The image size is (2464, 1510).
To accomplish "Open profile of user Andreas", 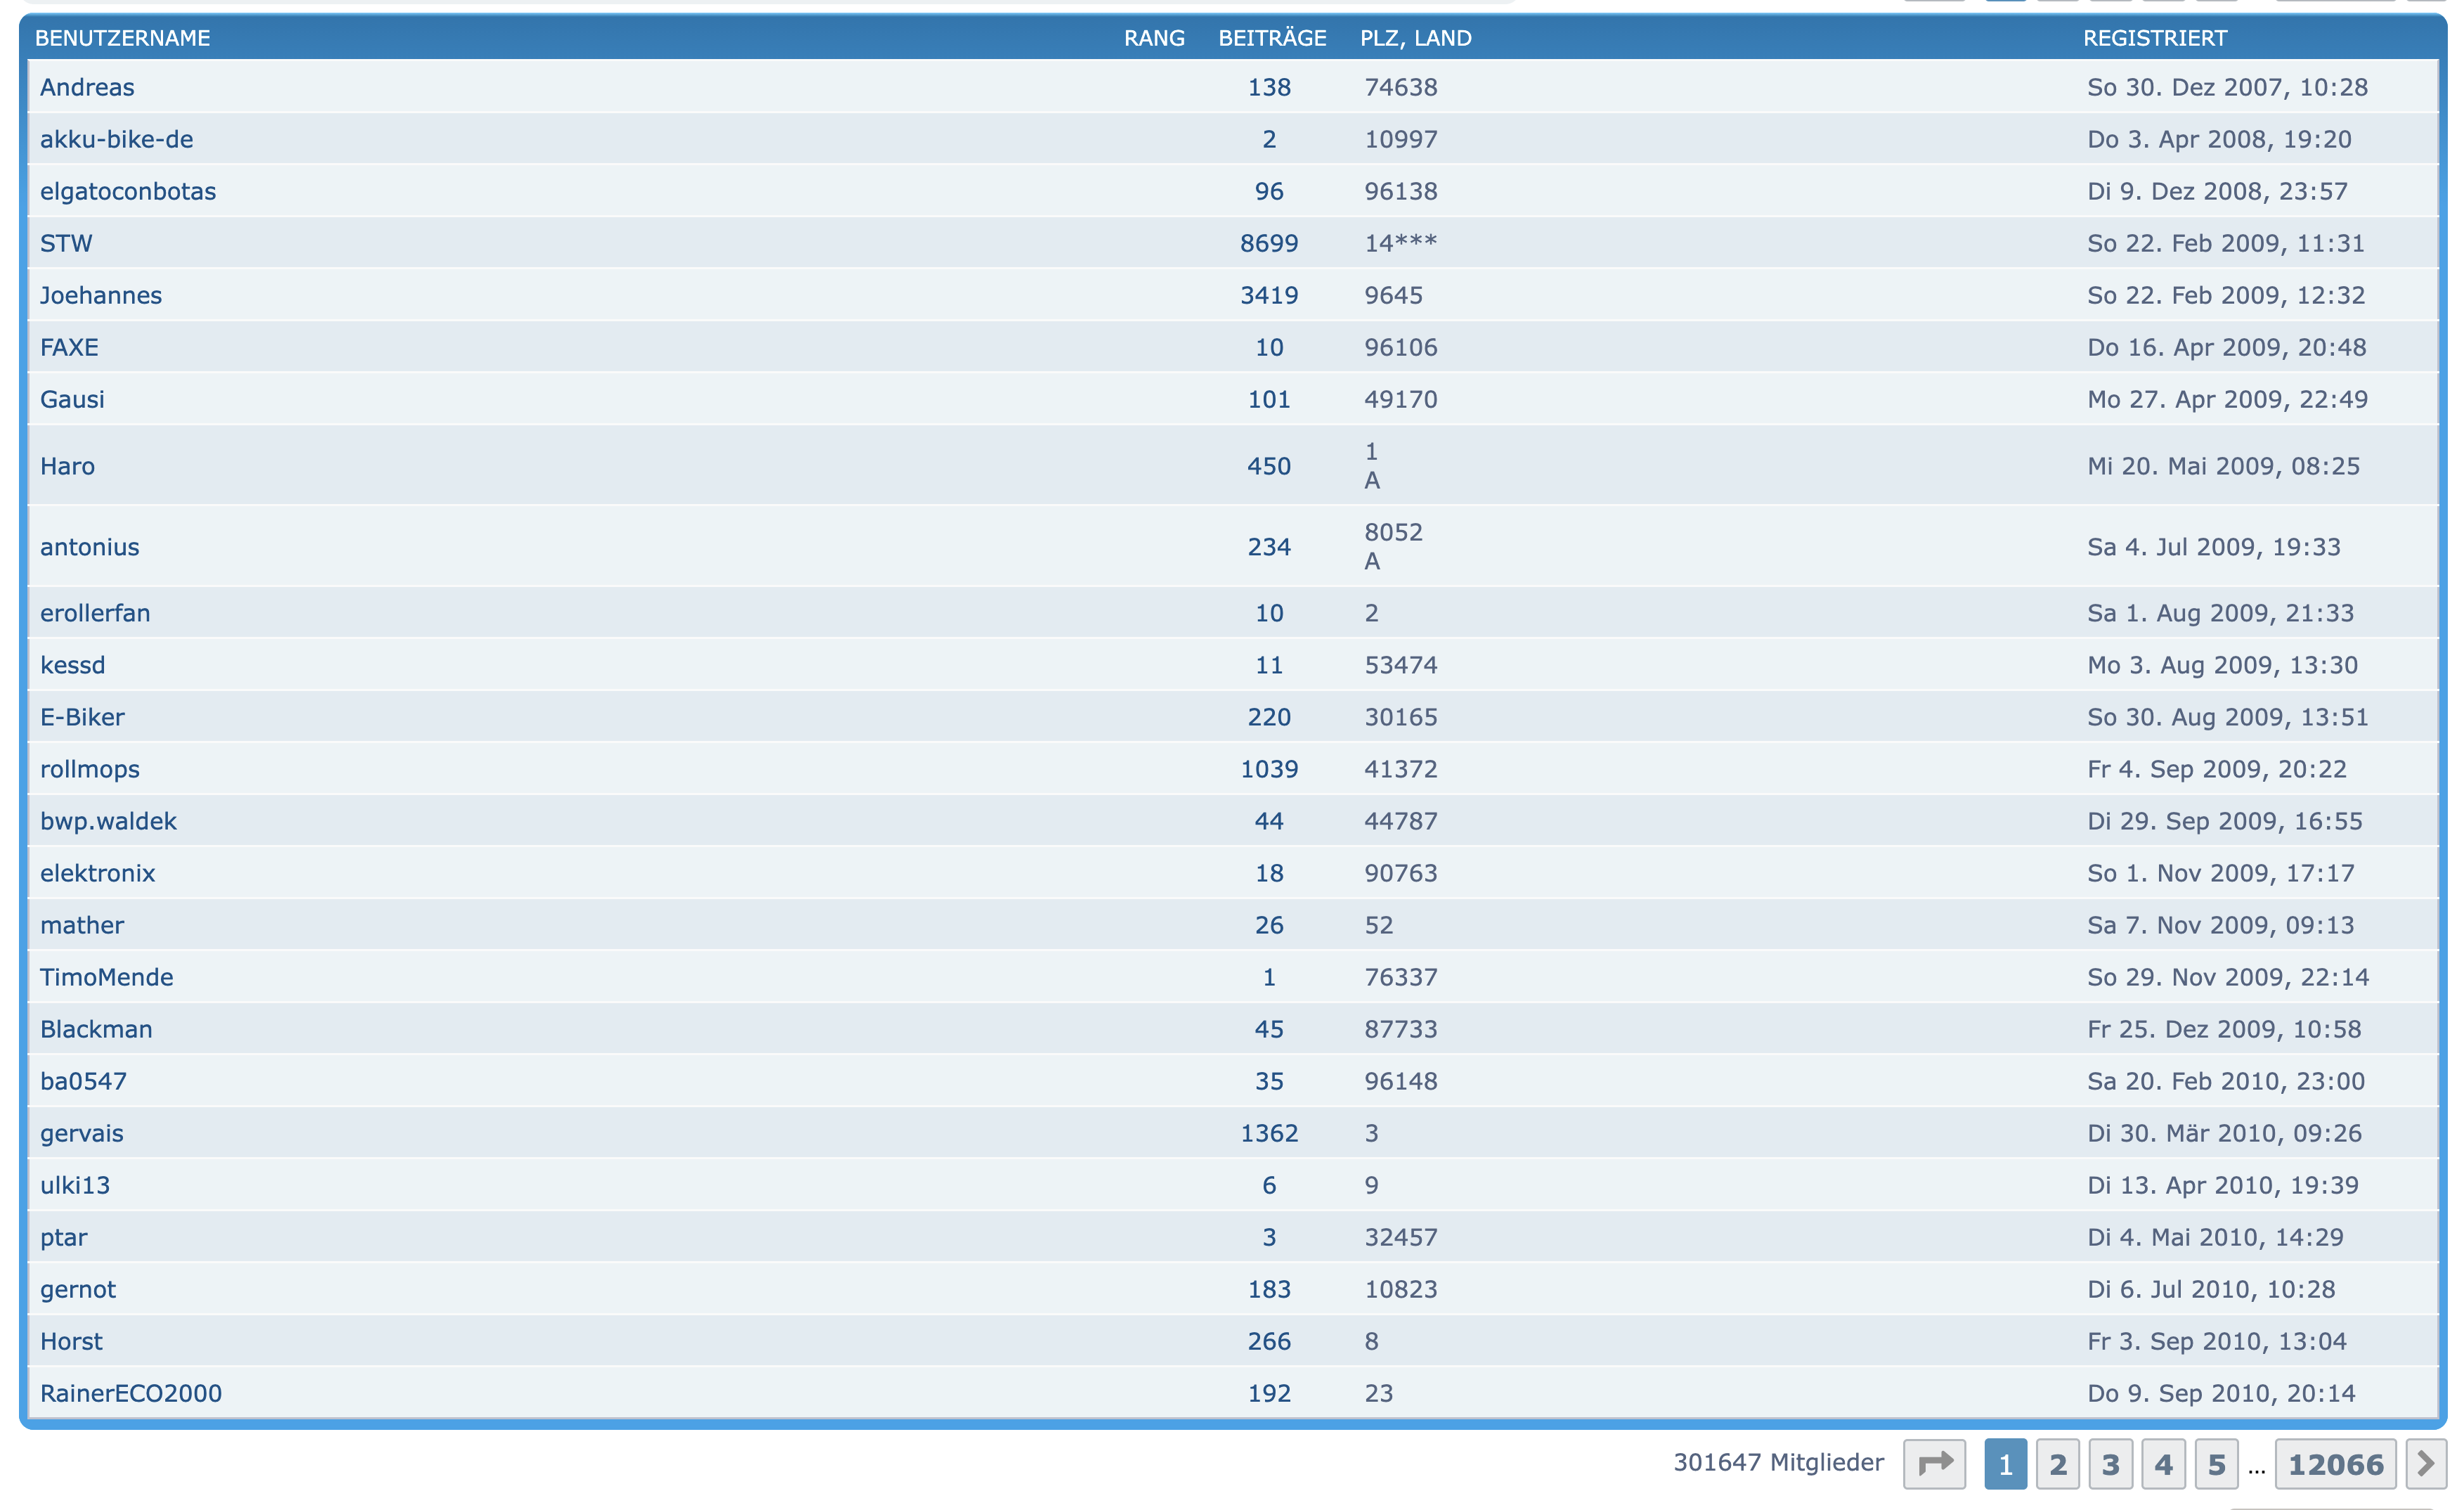I will click(87, 87).
